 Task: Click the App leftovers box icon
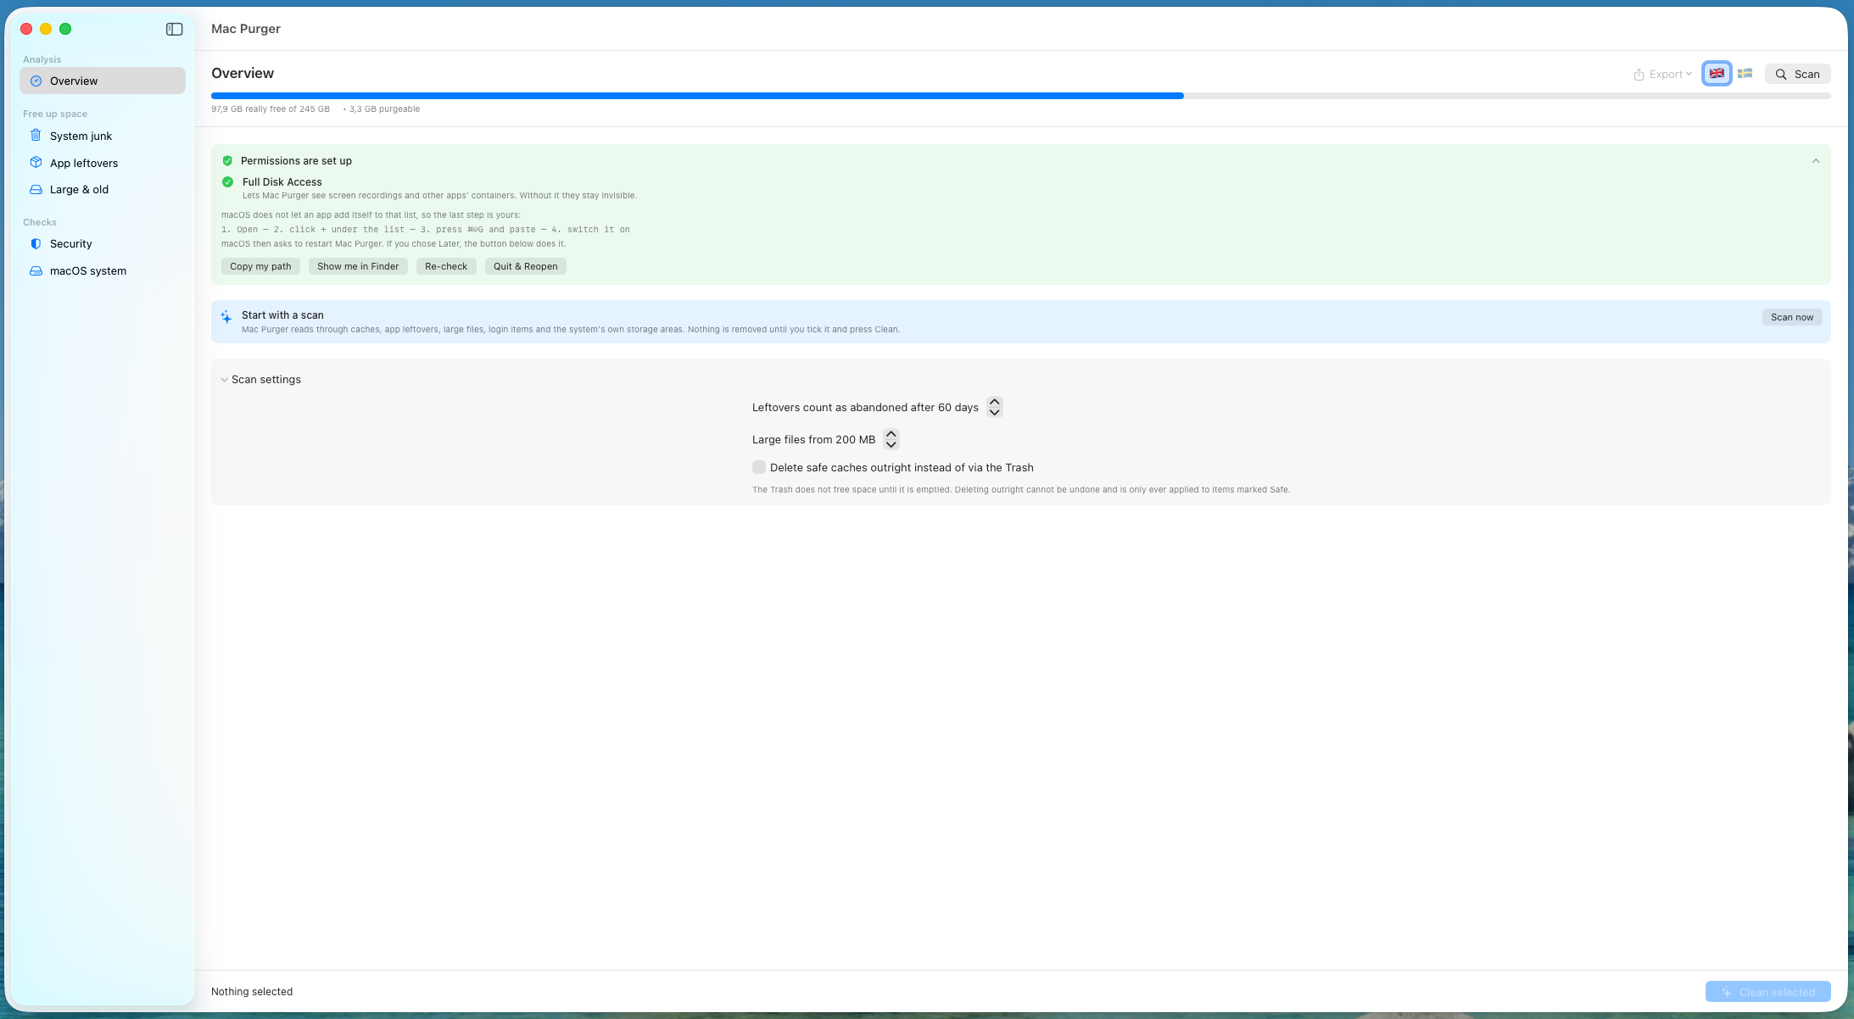pyautogui.click(x=36, y=163)
